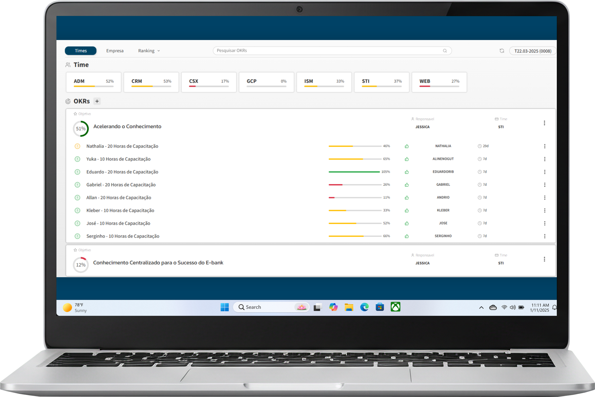The image size is (595, 397).
Task: Open options menu for Conhecimento Centralizado objective
Action: point(544,259)
